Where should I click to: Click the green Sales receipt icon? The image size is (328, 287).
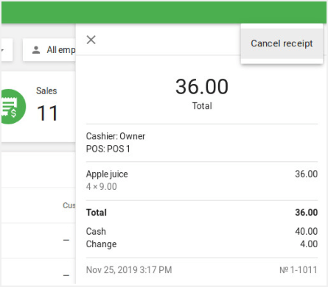point(12,107)
